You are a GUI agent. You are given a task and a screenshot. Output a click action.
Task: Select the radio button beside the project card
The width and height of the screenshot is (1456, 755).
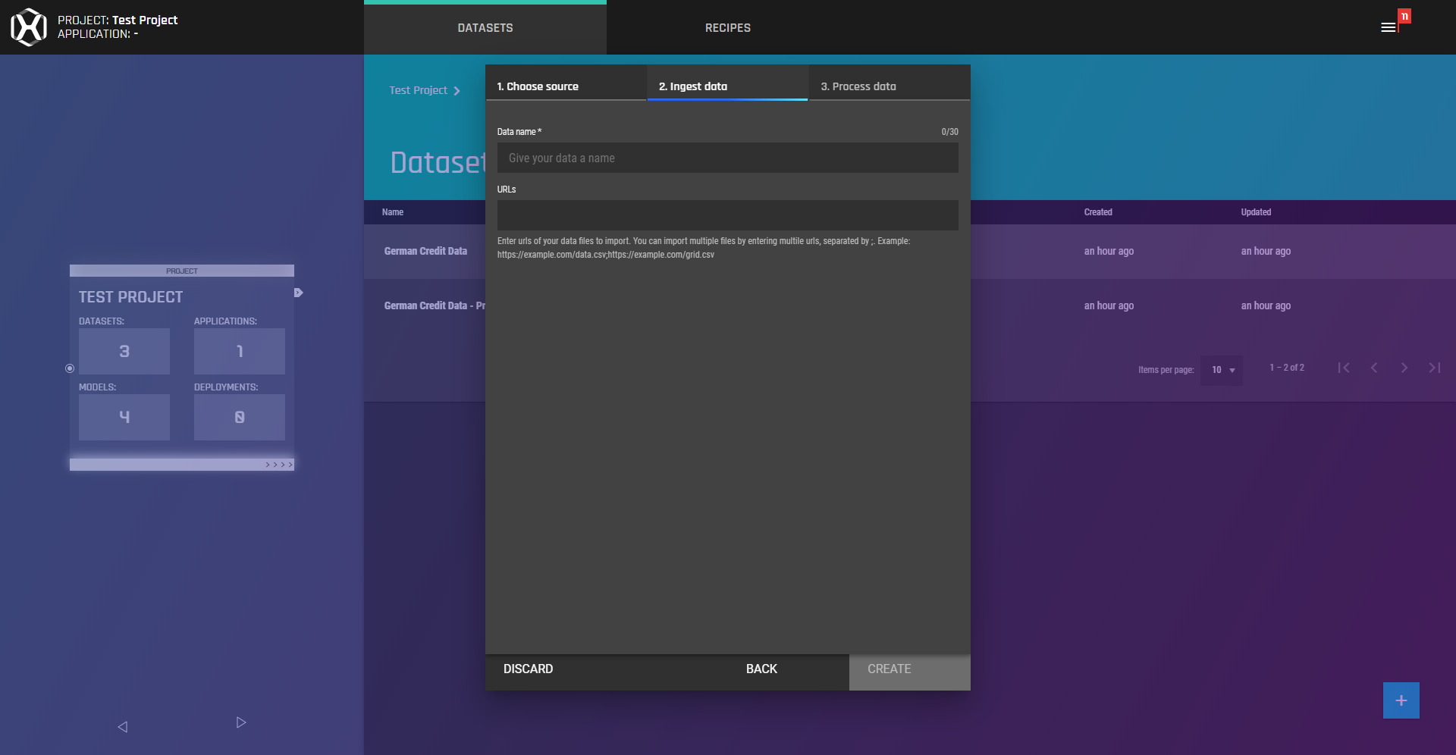(x=70, y=368)
